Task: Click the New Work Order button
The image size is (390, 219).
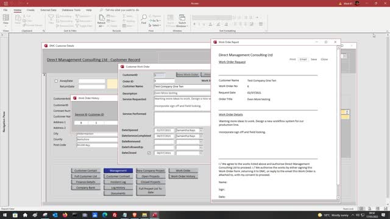Action: (x=188, y=74)
